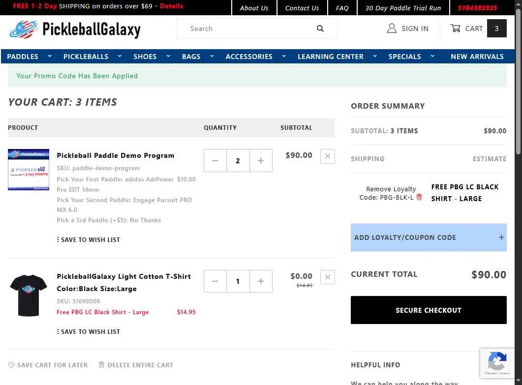Open the About Us page
The image size is (522, 385).
pyautogui.click(x=254, y=8)
